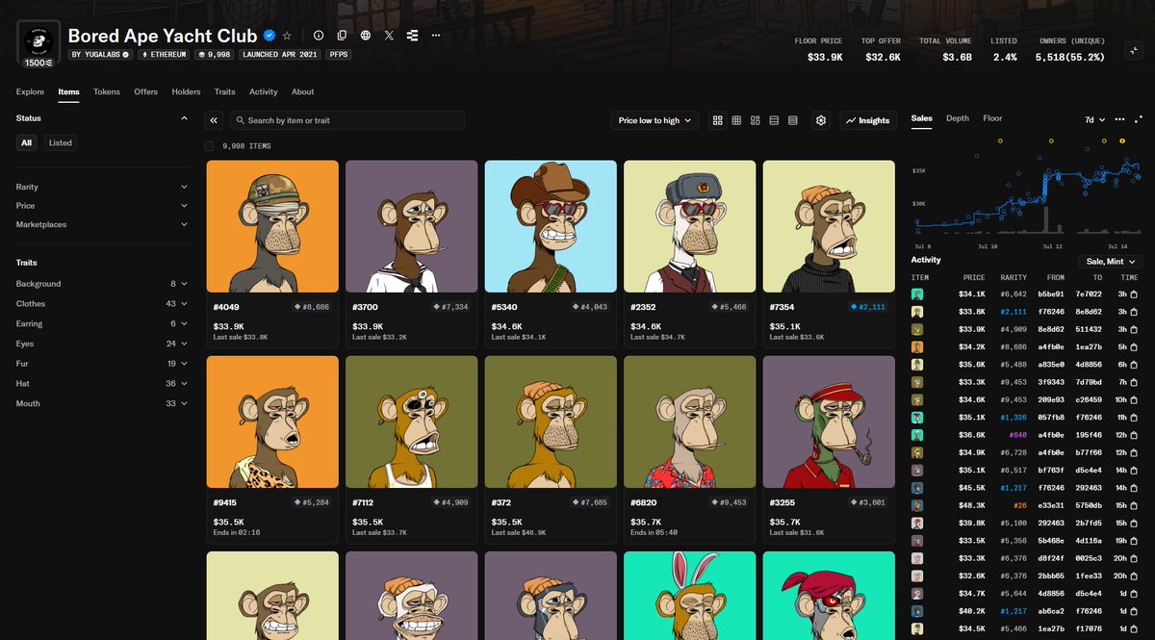Open the collection's X (Twitter) profile
Viewport: 1155px width, 640px height.
389,36
